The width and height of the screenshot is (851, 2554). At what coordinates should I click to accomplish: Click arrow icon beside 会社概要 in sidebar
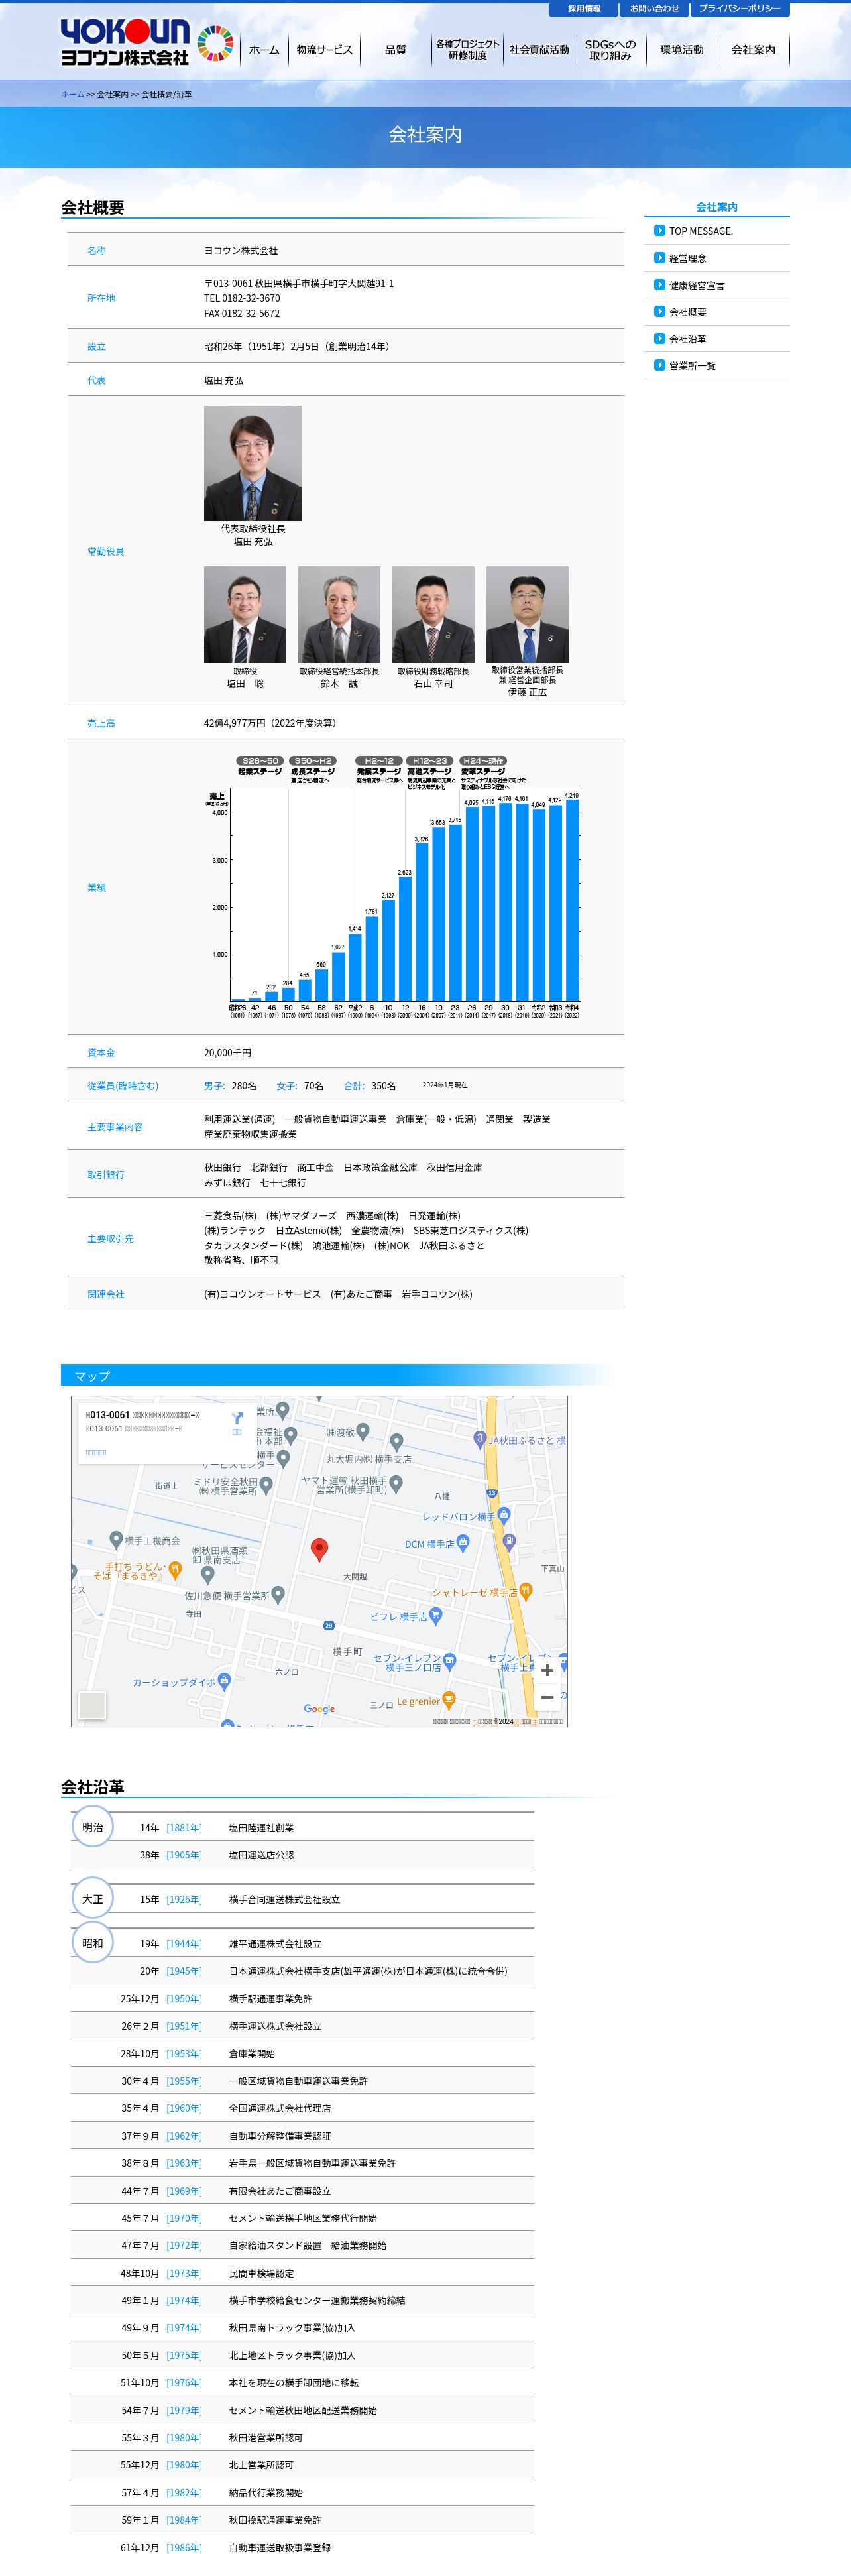pyautogui.click(x=659, y=312)
